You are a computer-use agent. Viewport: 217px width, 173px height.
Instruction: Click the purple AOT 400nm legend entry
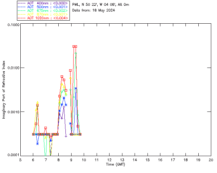(x=43, y=3)
